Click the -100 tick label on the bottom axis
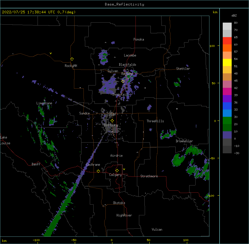249x244 pixels. pyautogui.click(x=36, y=240)
